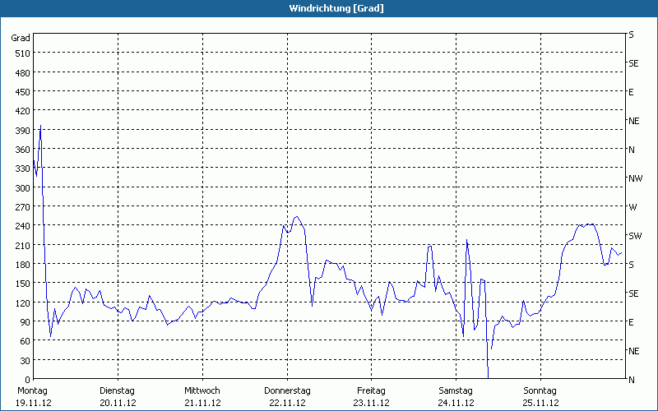
Task: Click the W compass label on right axis
Action: tap(633, 207)
